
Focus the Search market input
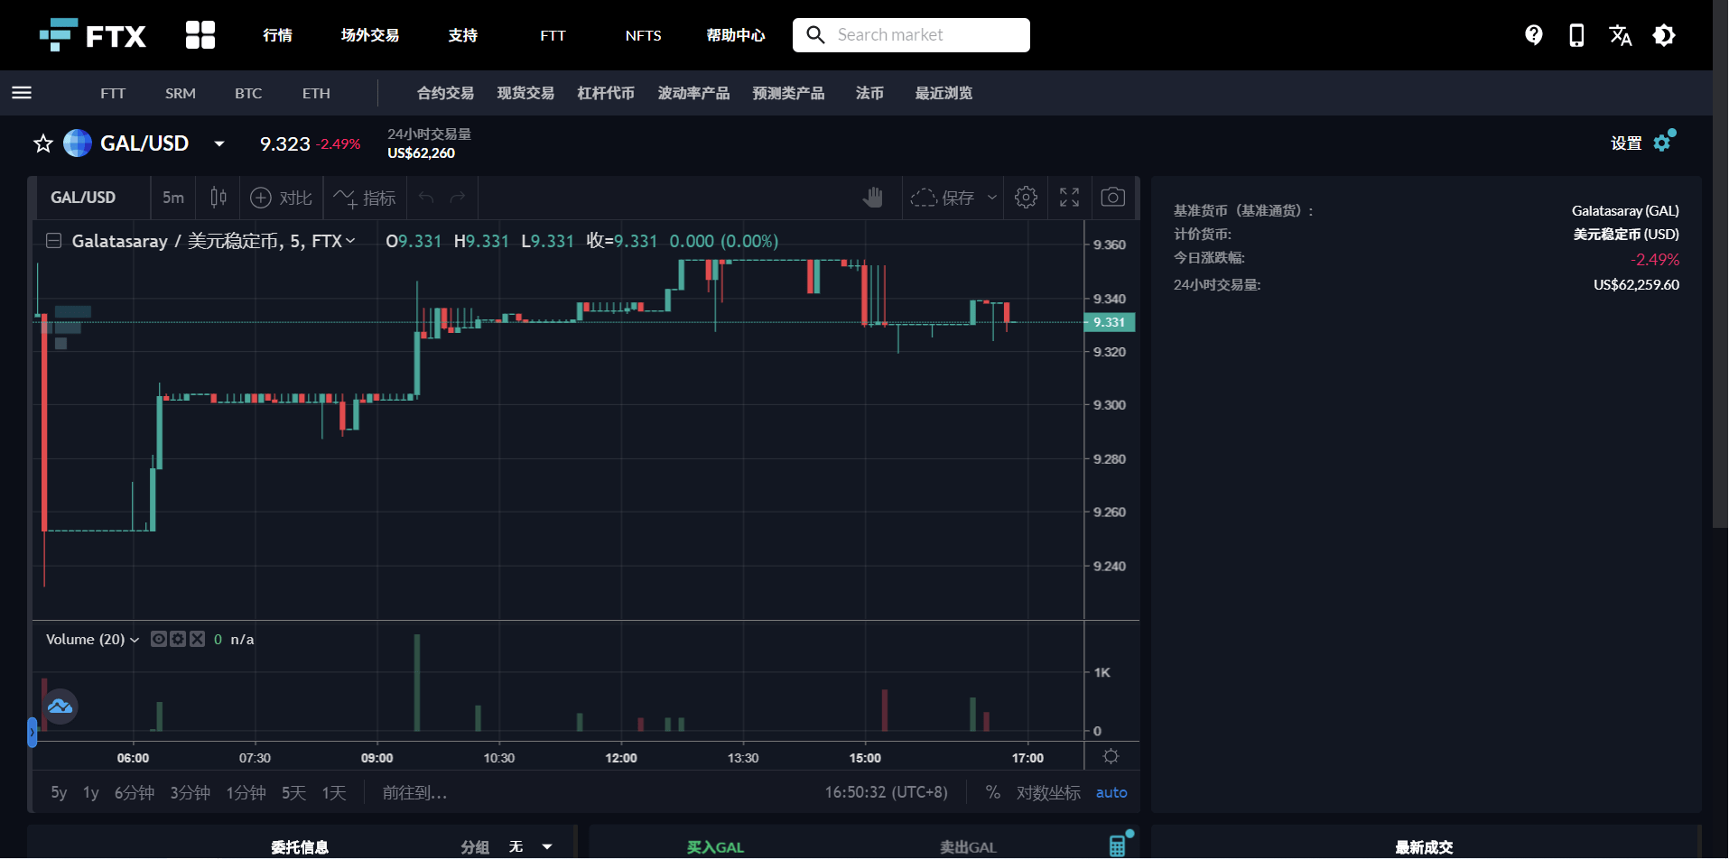pyautogui.click(x=911, y=35)
